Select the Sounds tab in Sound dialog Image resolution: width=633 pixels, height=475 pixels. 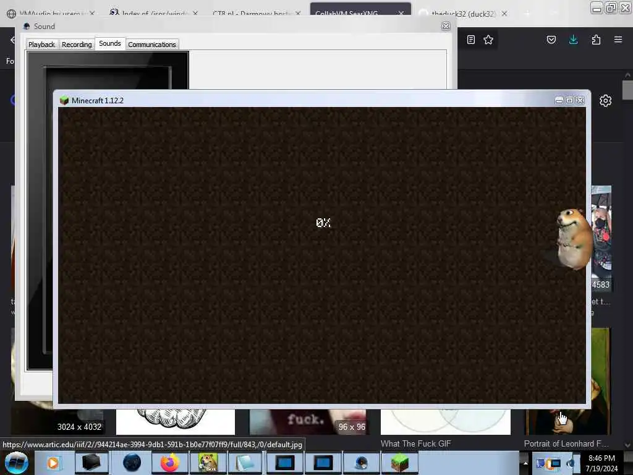110,43
